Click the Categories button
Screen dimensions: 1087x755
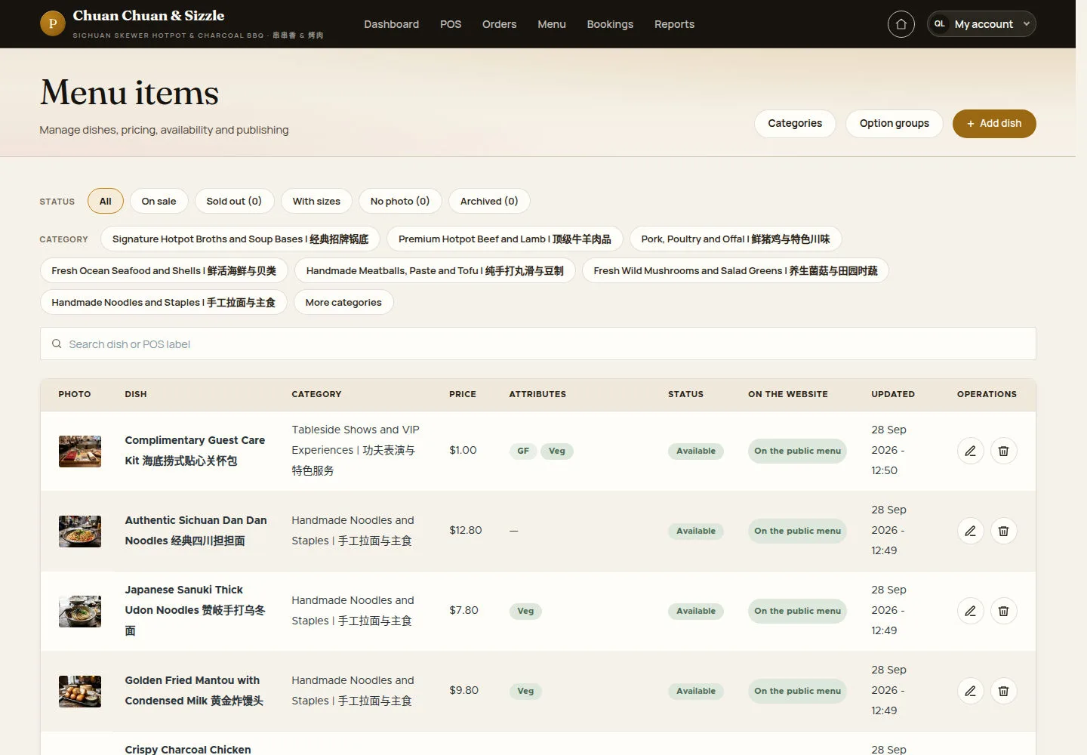click(x=795, y=123)
